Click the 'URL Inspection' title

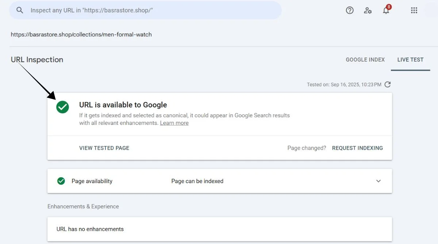tap(37, 60)
